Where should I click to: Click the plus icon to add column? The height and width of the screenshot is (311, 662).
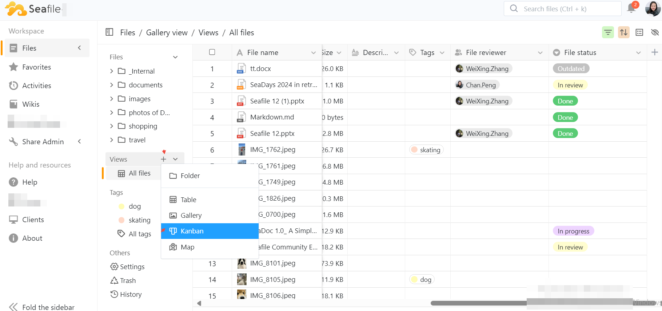pos(654,52)
